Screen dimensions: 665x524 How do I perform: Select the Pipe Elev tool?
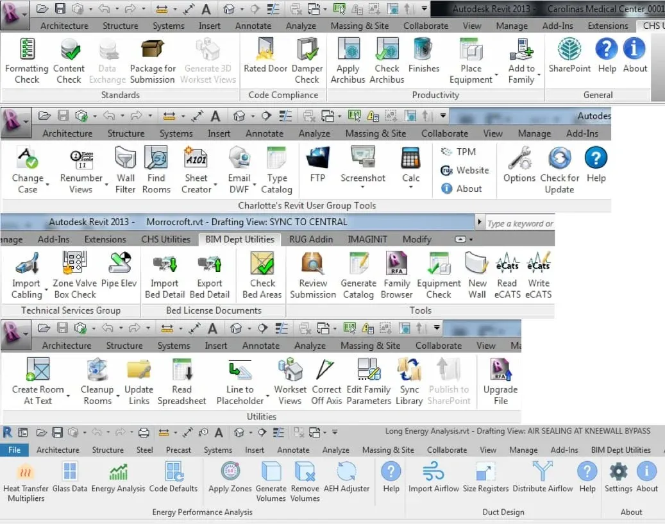click(x=119, y=270)
